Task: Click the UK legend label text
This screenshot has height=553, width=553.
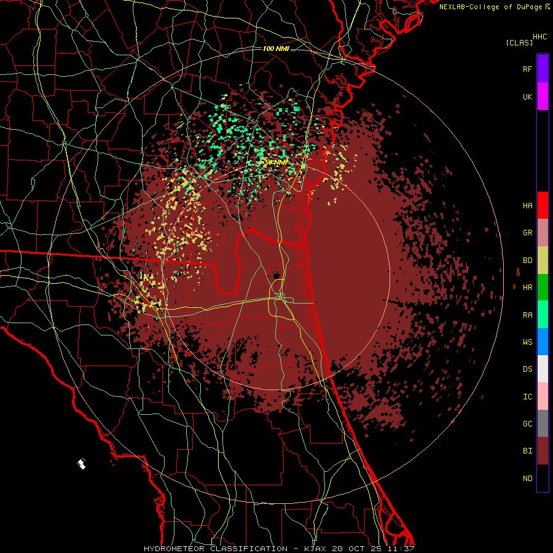Action: click(527, 96)
